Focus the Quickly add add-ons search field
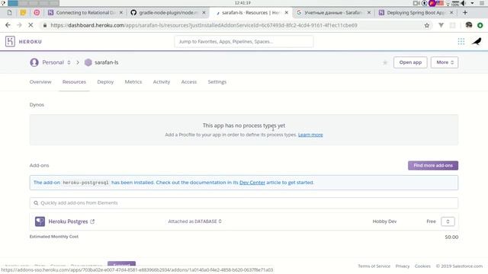488x274 pixels. point(244,203)
